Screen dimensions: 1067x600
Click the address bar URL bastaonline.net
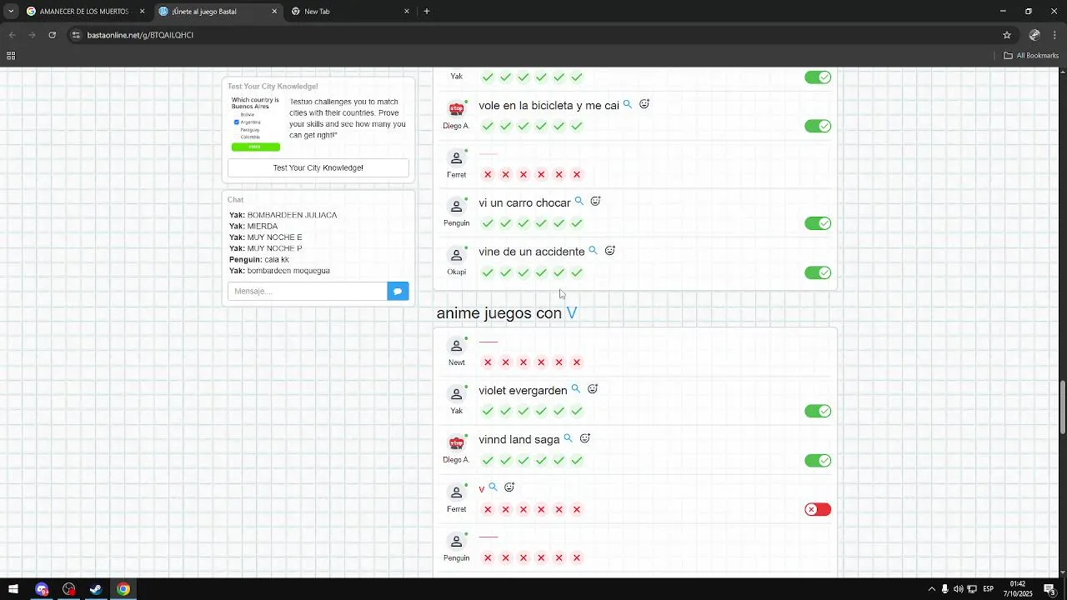(x=140, y=35)
